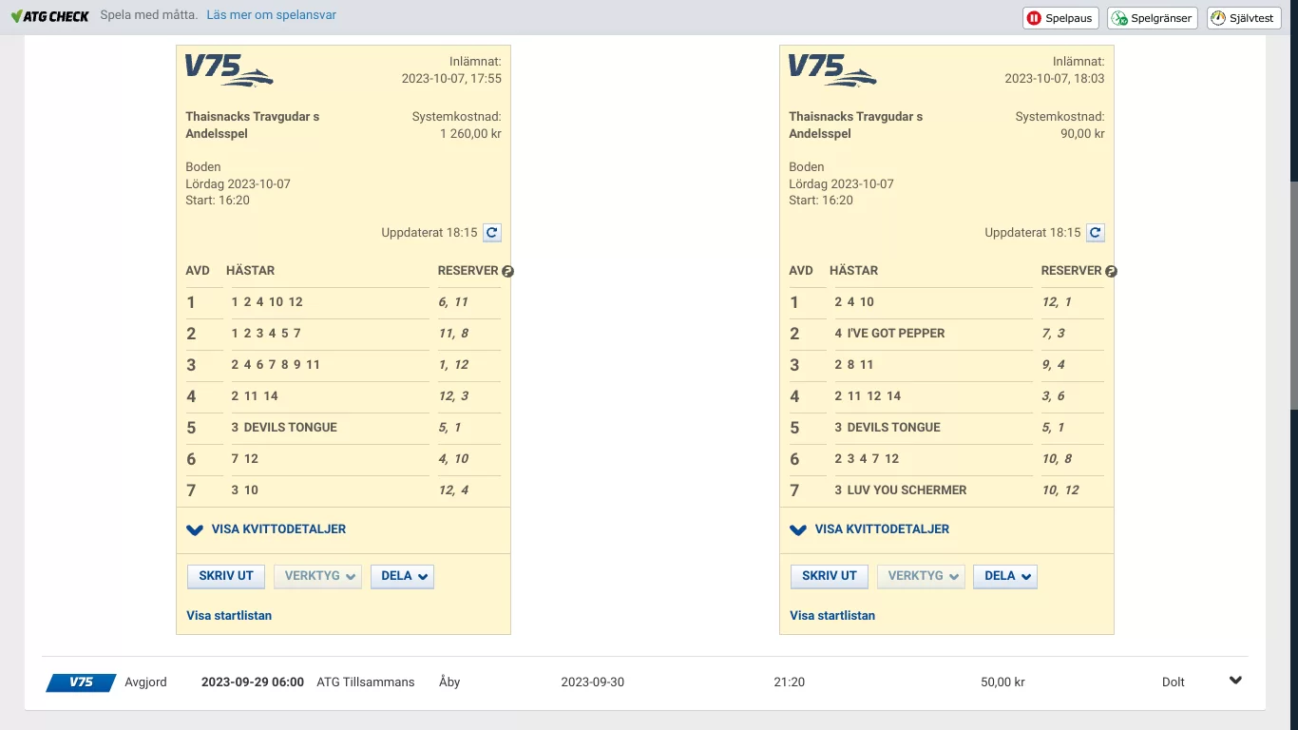Viewport: 1298px width, 730px height.
Task: Click horses '2 3 4 7 12' in AVD 6
Action: (867, 459)
